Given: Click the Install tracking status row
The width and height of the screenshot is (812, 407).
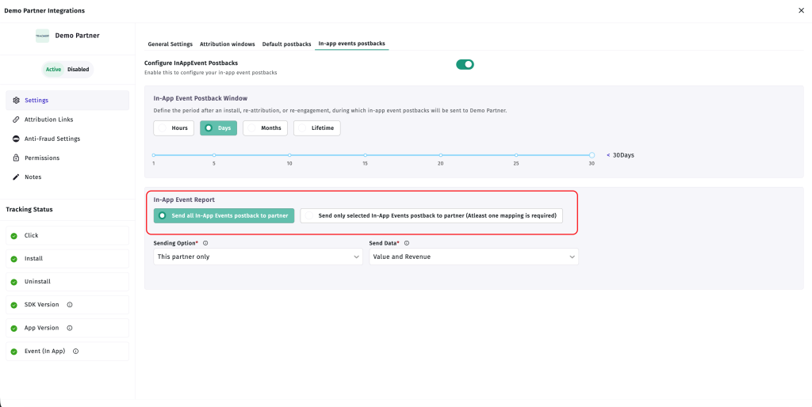Looking at the screenshot, I should (x=67, y=259).
